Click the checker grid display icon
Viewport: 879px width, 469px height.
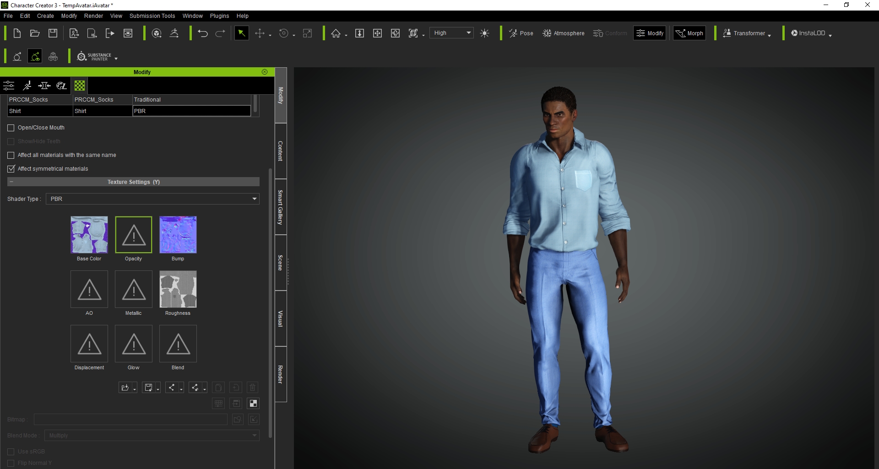[x=253, y=403]
